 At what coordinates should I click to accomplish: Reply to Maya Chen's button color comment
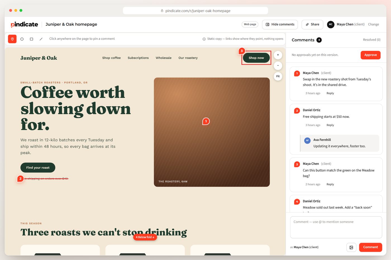click(x=330, y=185)
